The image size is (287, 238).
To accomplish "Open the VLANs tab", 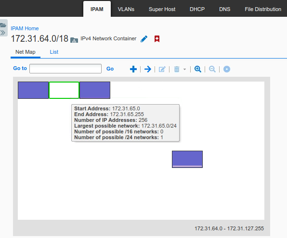I will (126, 9).
